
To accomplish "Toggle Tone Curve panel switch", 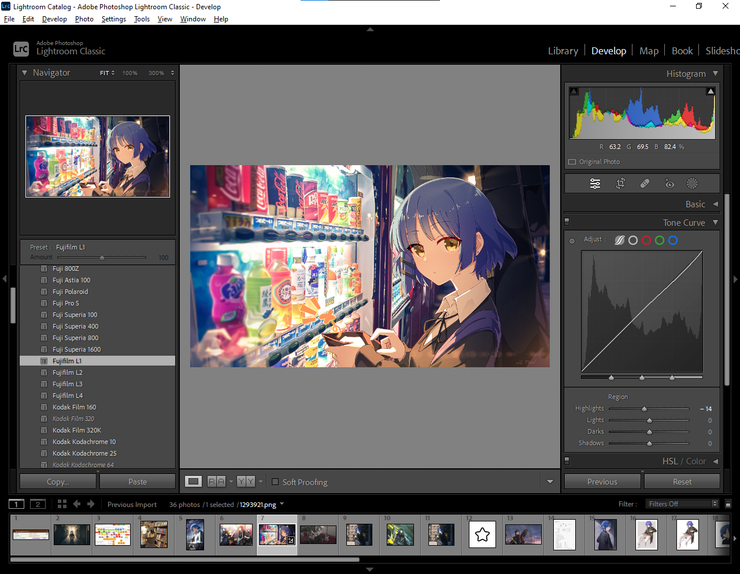I will 567,222.
